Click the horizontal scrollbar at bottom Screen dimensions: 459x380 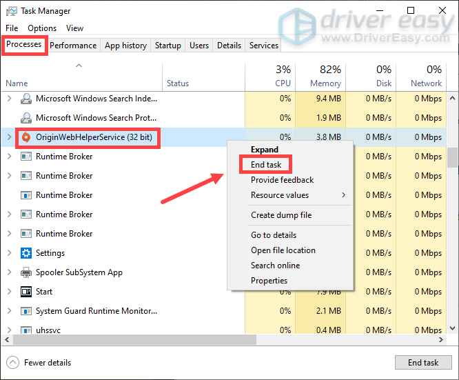click(x=207, y=340)
